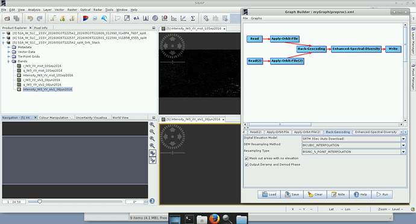Select band q_IW3_VV_slv1_06Jun2016
Screen dimensions: 416x224
pos(42,84)
